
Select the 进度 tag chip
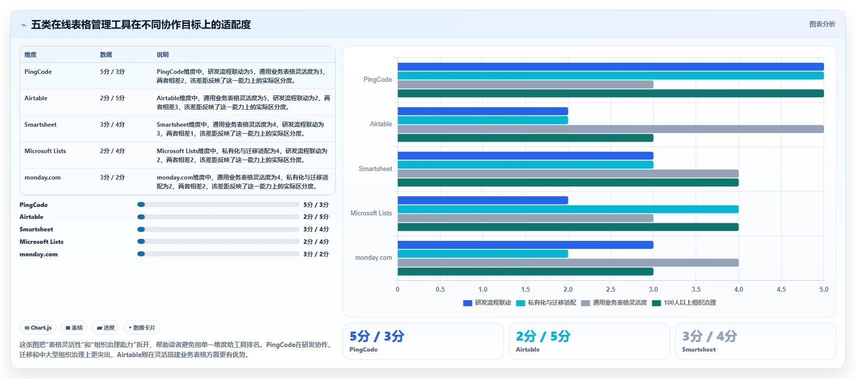105,328
